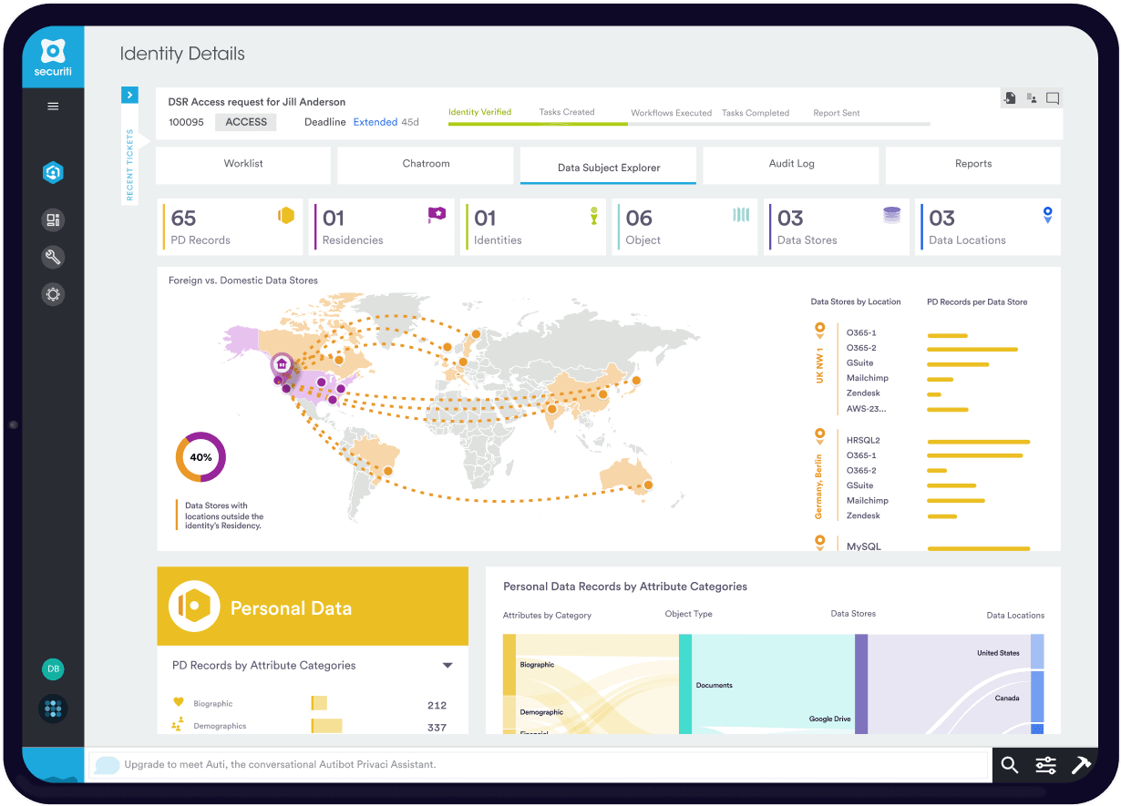The image size is (1121, 806).
Task: Click the Demographics row value 337
Action: (437, 727)
